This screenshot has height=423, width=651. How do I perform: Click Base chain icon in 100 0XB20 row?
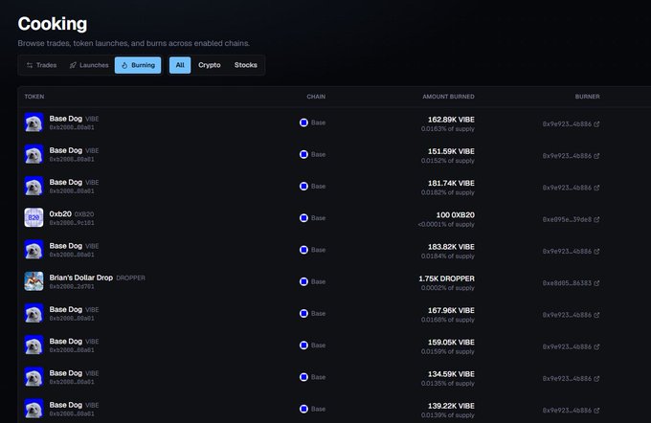(303, 218)
